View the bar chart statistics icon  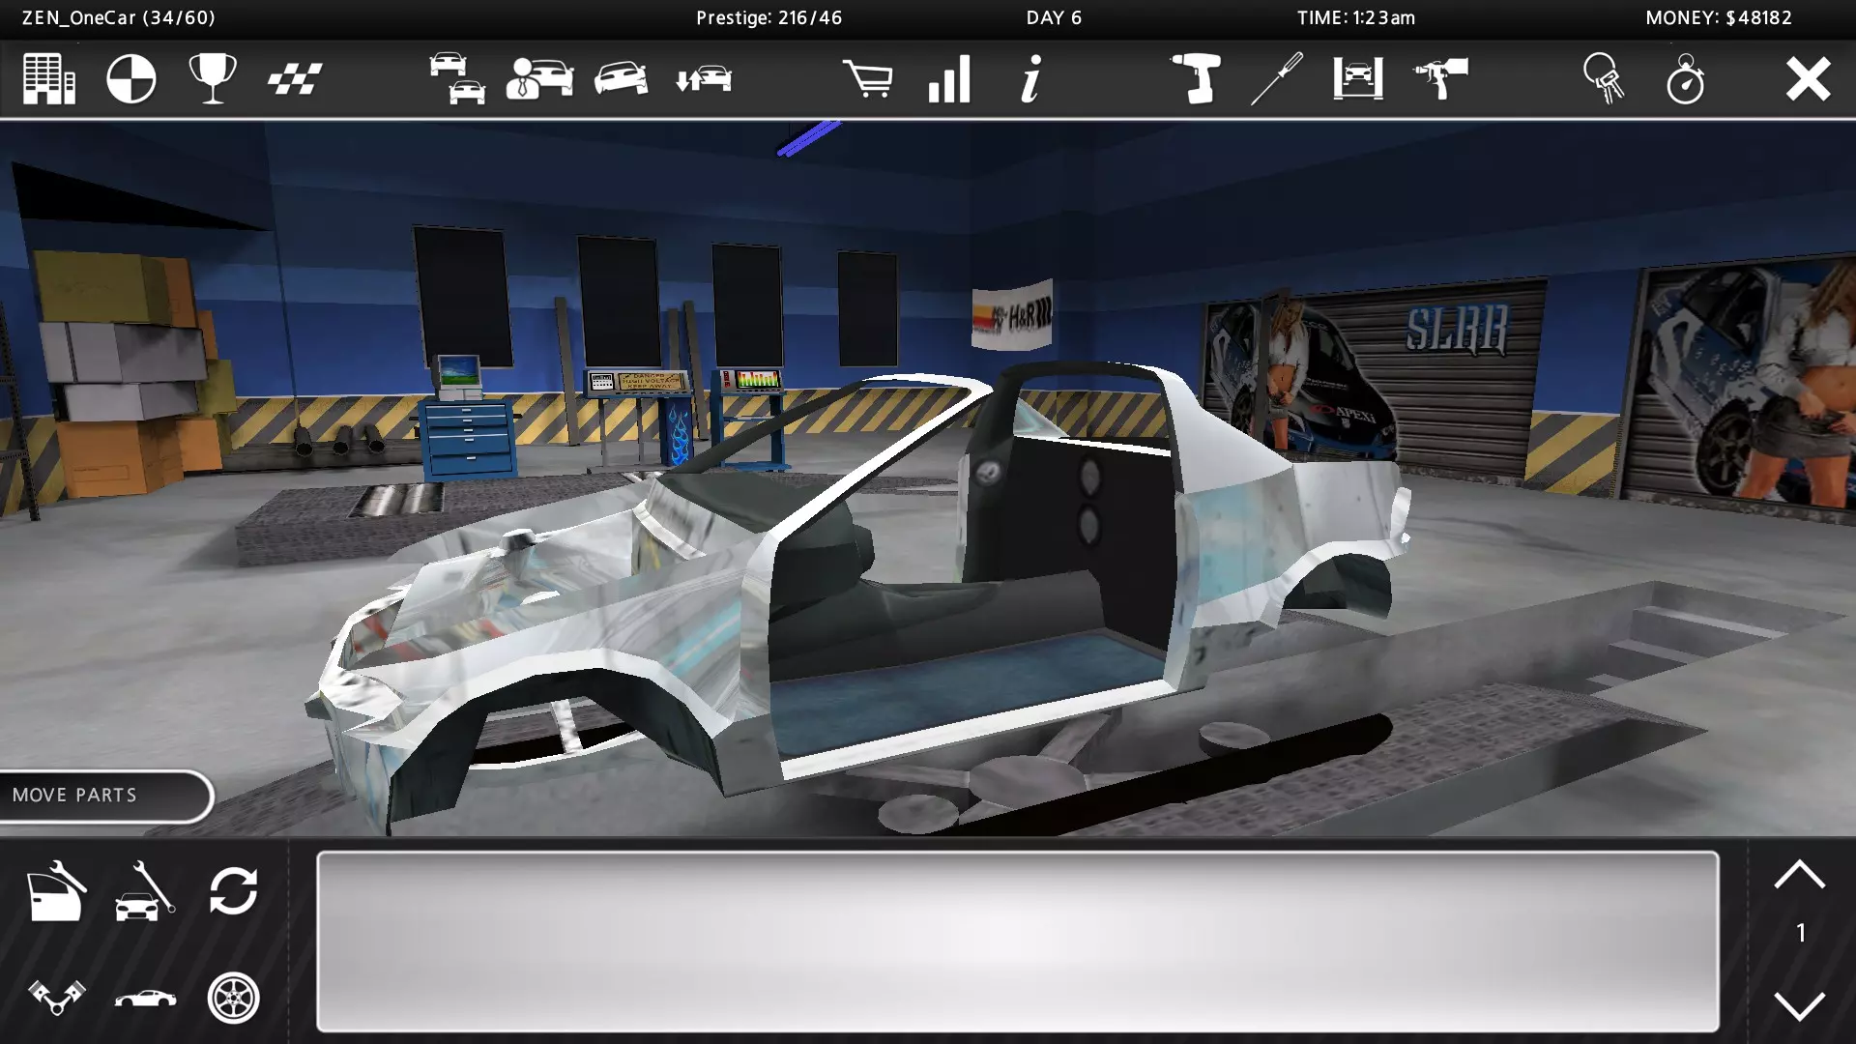(x=949, y=79)
